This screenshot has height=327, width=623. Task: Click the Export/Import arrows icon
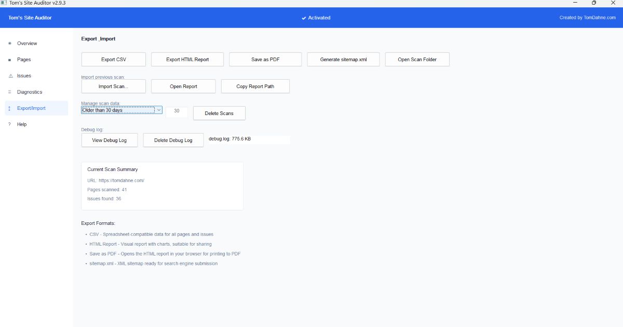pyautogui.click(x=9, y=108)
